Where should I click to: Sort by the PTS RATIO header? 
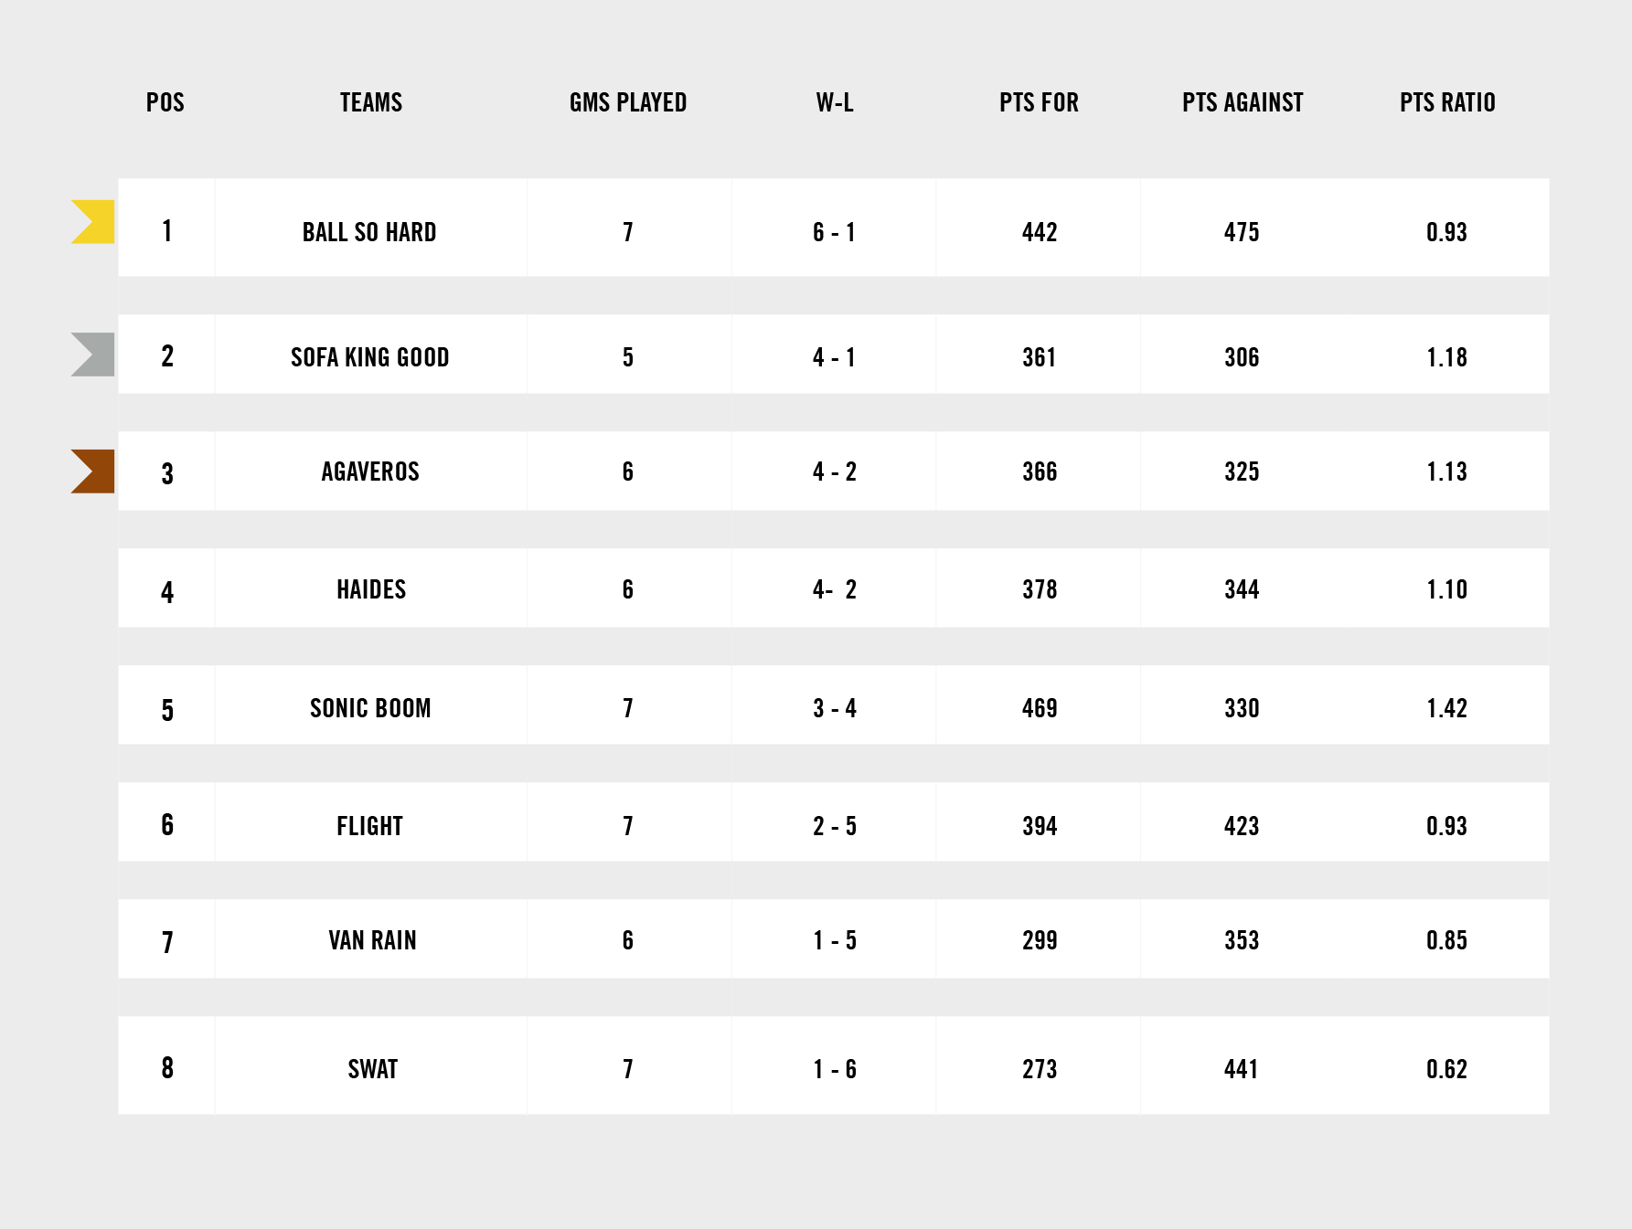(1447, 102)
